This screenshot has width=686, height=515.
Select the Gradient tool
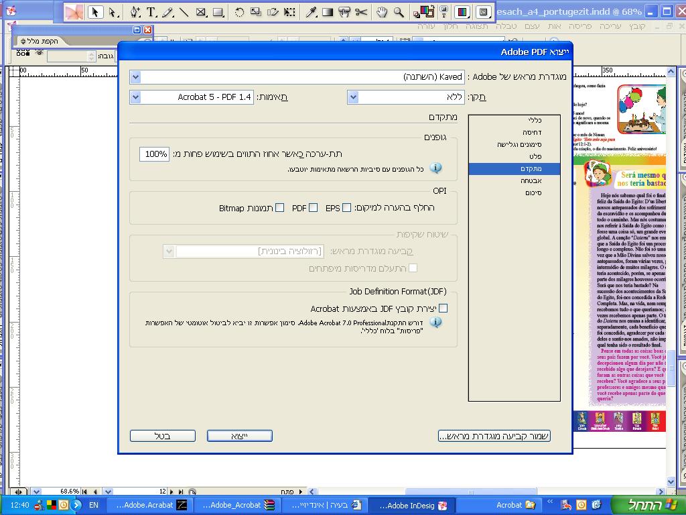[328, 12]
